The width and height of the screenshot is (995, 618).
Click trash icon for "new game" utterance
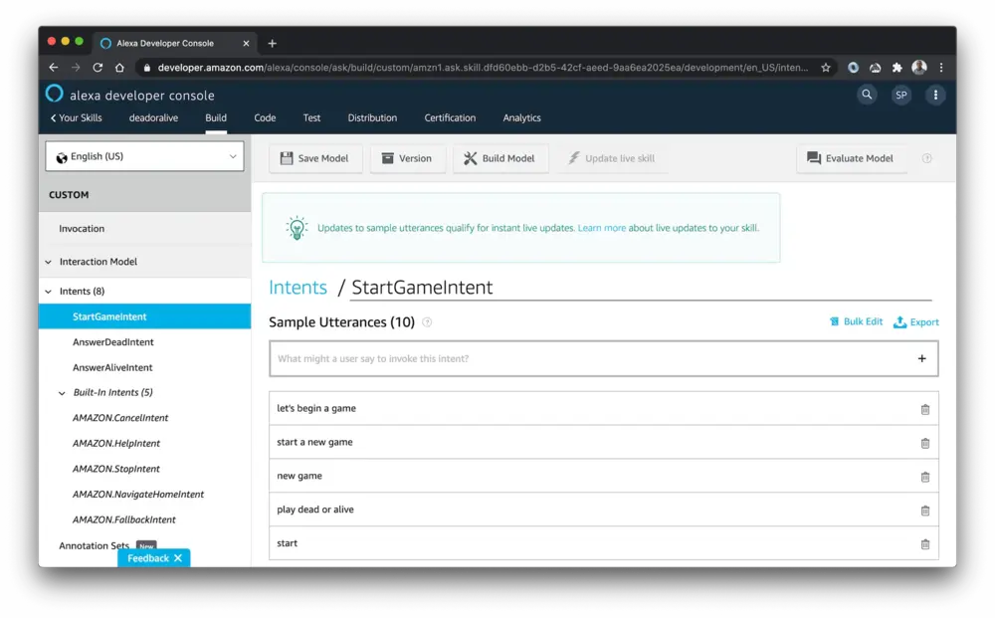(x=924, y=477)
